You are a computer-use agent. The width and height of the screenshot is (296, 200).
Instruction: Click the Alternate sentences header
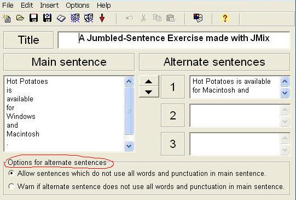coord(214,62)
